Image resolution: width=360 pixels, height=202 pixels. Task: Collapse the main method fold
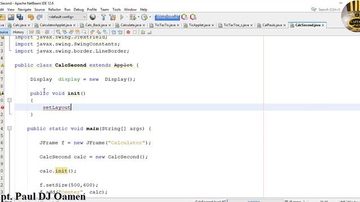pos(10,128)
